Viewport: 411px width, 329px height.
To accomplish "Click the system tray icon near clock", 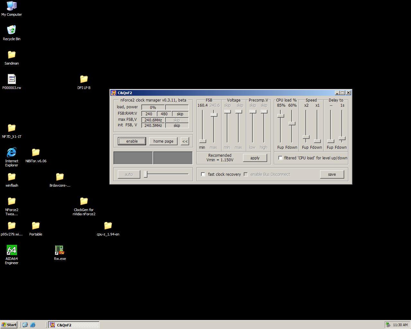I will point(388,325).
